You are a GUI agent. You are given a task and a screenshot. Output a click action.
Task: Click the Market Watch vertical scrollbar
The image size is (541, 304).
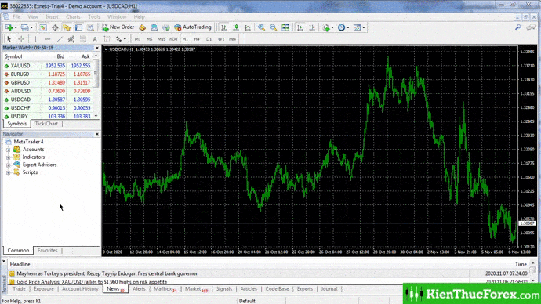point(96,86)
